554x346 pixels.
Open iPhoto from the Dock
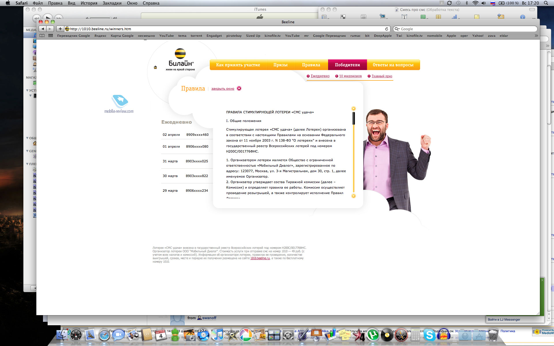pos(189,335)
